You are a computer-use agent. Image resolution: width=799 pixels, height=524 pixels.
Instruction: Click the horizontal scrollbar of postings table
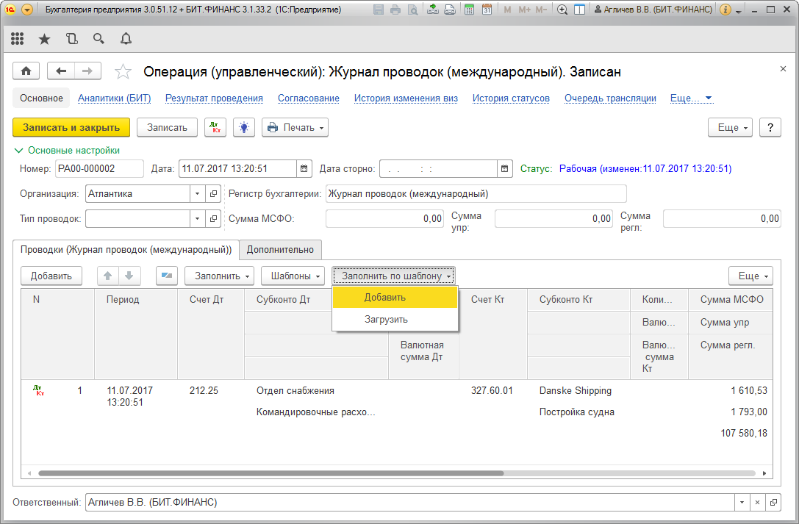coord(270,473)
